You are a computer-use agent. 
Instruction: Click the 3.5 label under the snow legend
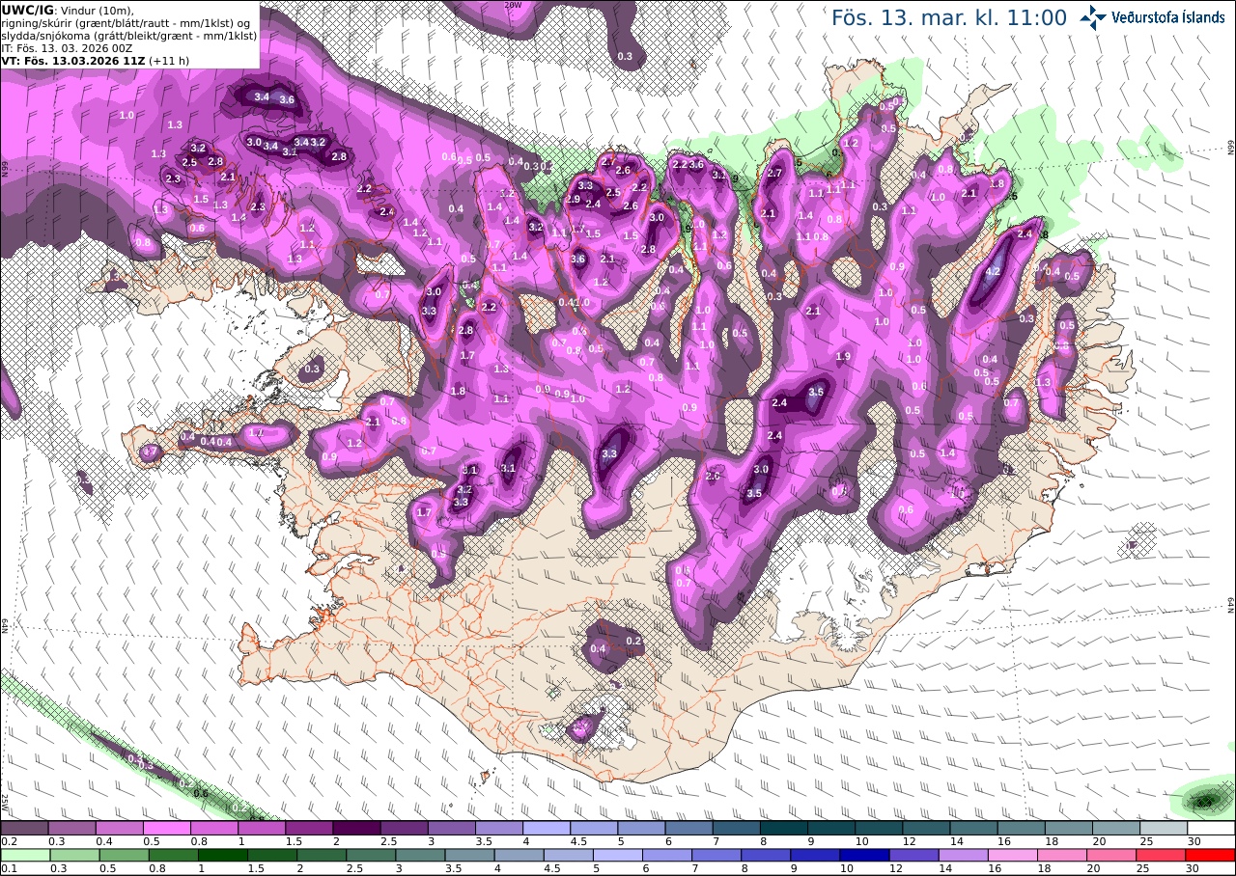[x=483, y=841]
